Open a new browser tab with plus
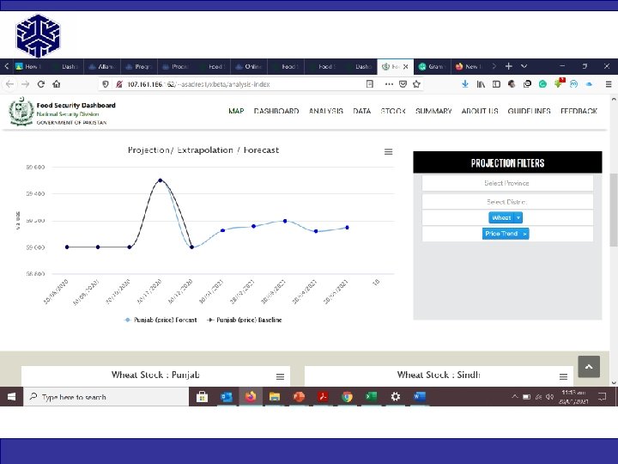This screenshot has width=618, height=464. [x=509, y=66]
